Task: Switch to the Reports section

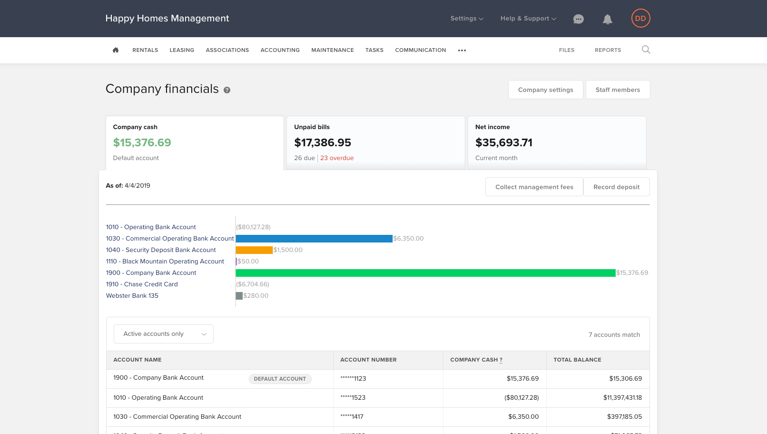Action: tap(608, 50)
